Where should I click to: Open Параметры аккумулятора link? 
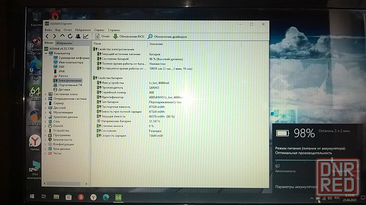(296, 186)
